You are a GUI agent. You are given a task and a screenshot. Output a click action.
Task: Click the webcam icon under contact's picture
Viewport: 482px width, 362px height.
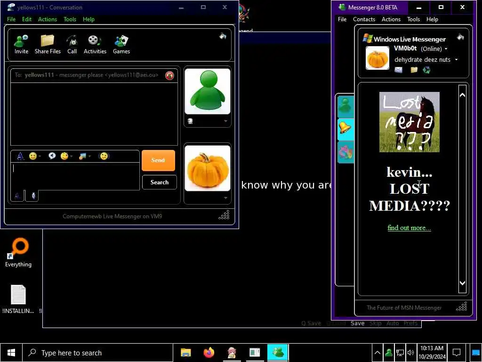coord(190,121)
